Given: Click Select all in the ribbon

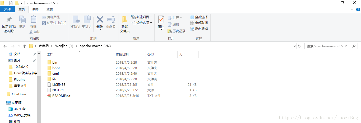Looking at the screenshot, I should point(199,17).
